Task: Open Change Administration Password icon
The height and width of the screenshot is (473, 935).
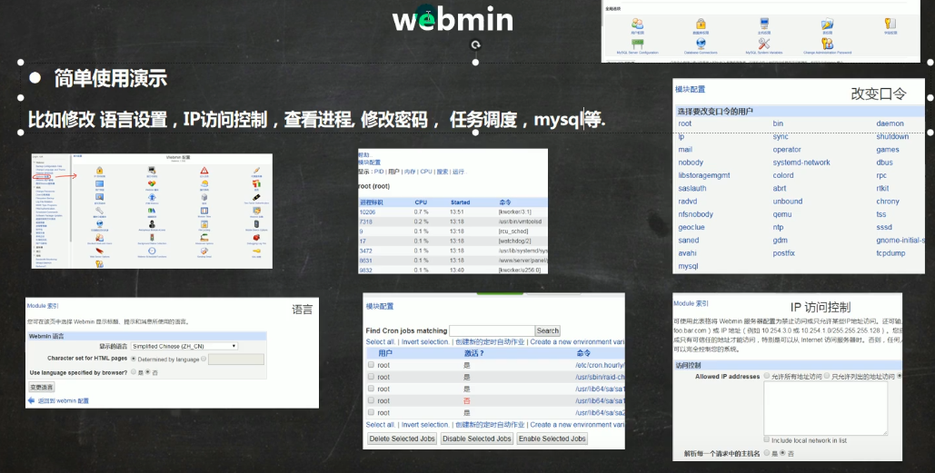Action: (827, 44)
